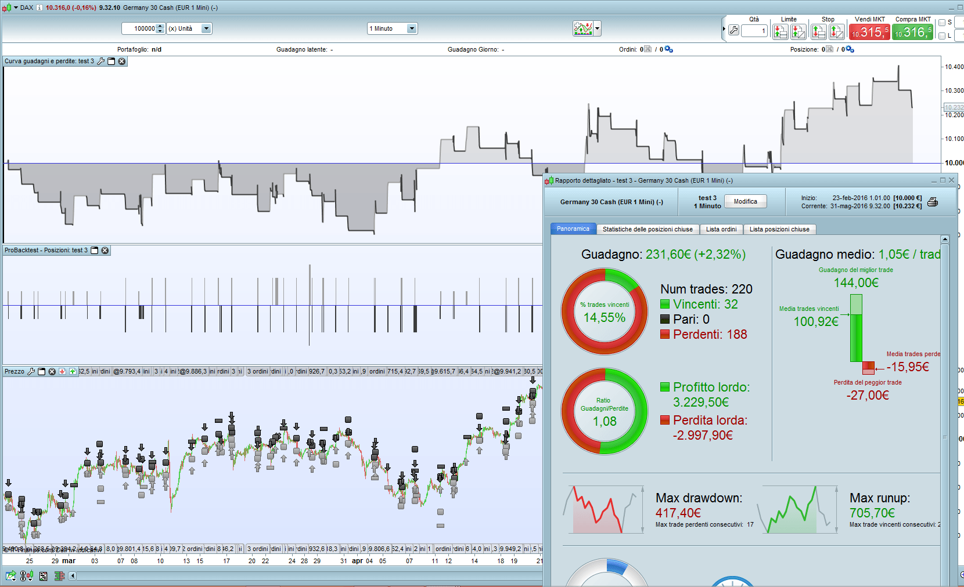Detach the Curva guadagni e perdite panel
This screenshot has width=964, height=587.
111,61
